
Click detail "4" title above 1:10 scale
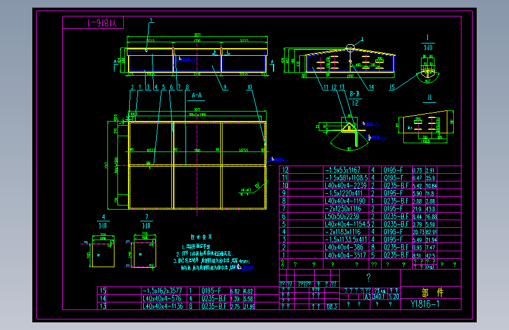coord(103,217)
